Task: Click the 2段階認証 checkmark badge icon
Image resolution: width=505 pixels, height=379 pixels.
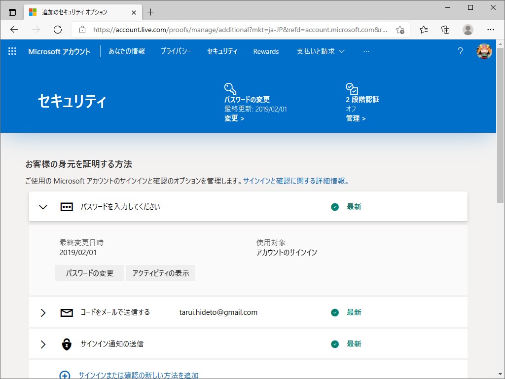Action: pyautogui.click(x=352, y=88)
